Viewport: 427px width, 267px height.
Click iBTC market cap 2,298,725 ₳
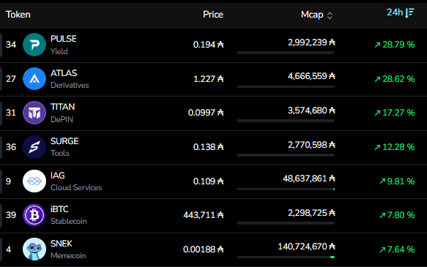[311, 213]
